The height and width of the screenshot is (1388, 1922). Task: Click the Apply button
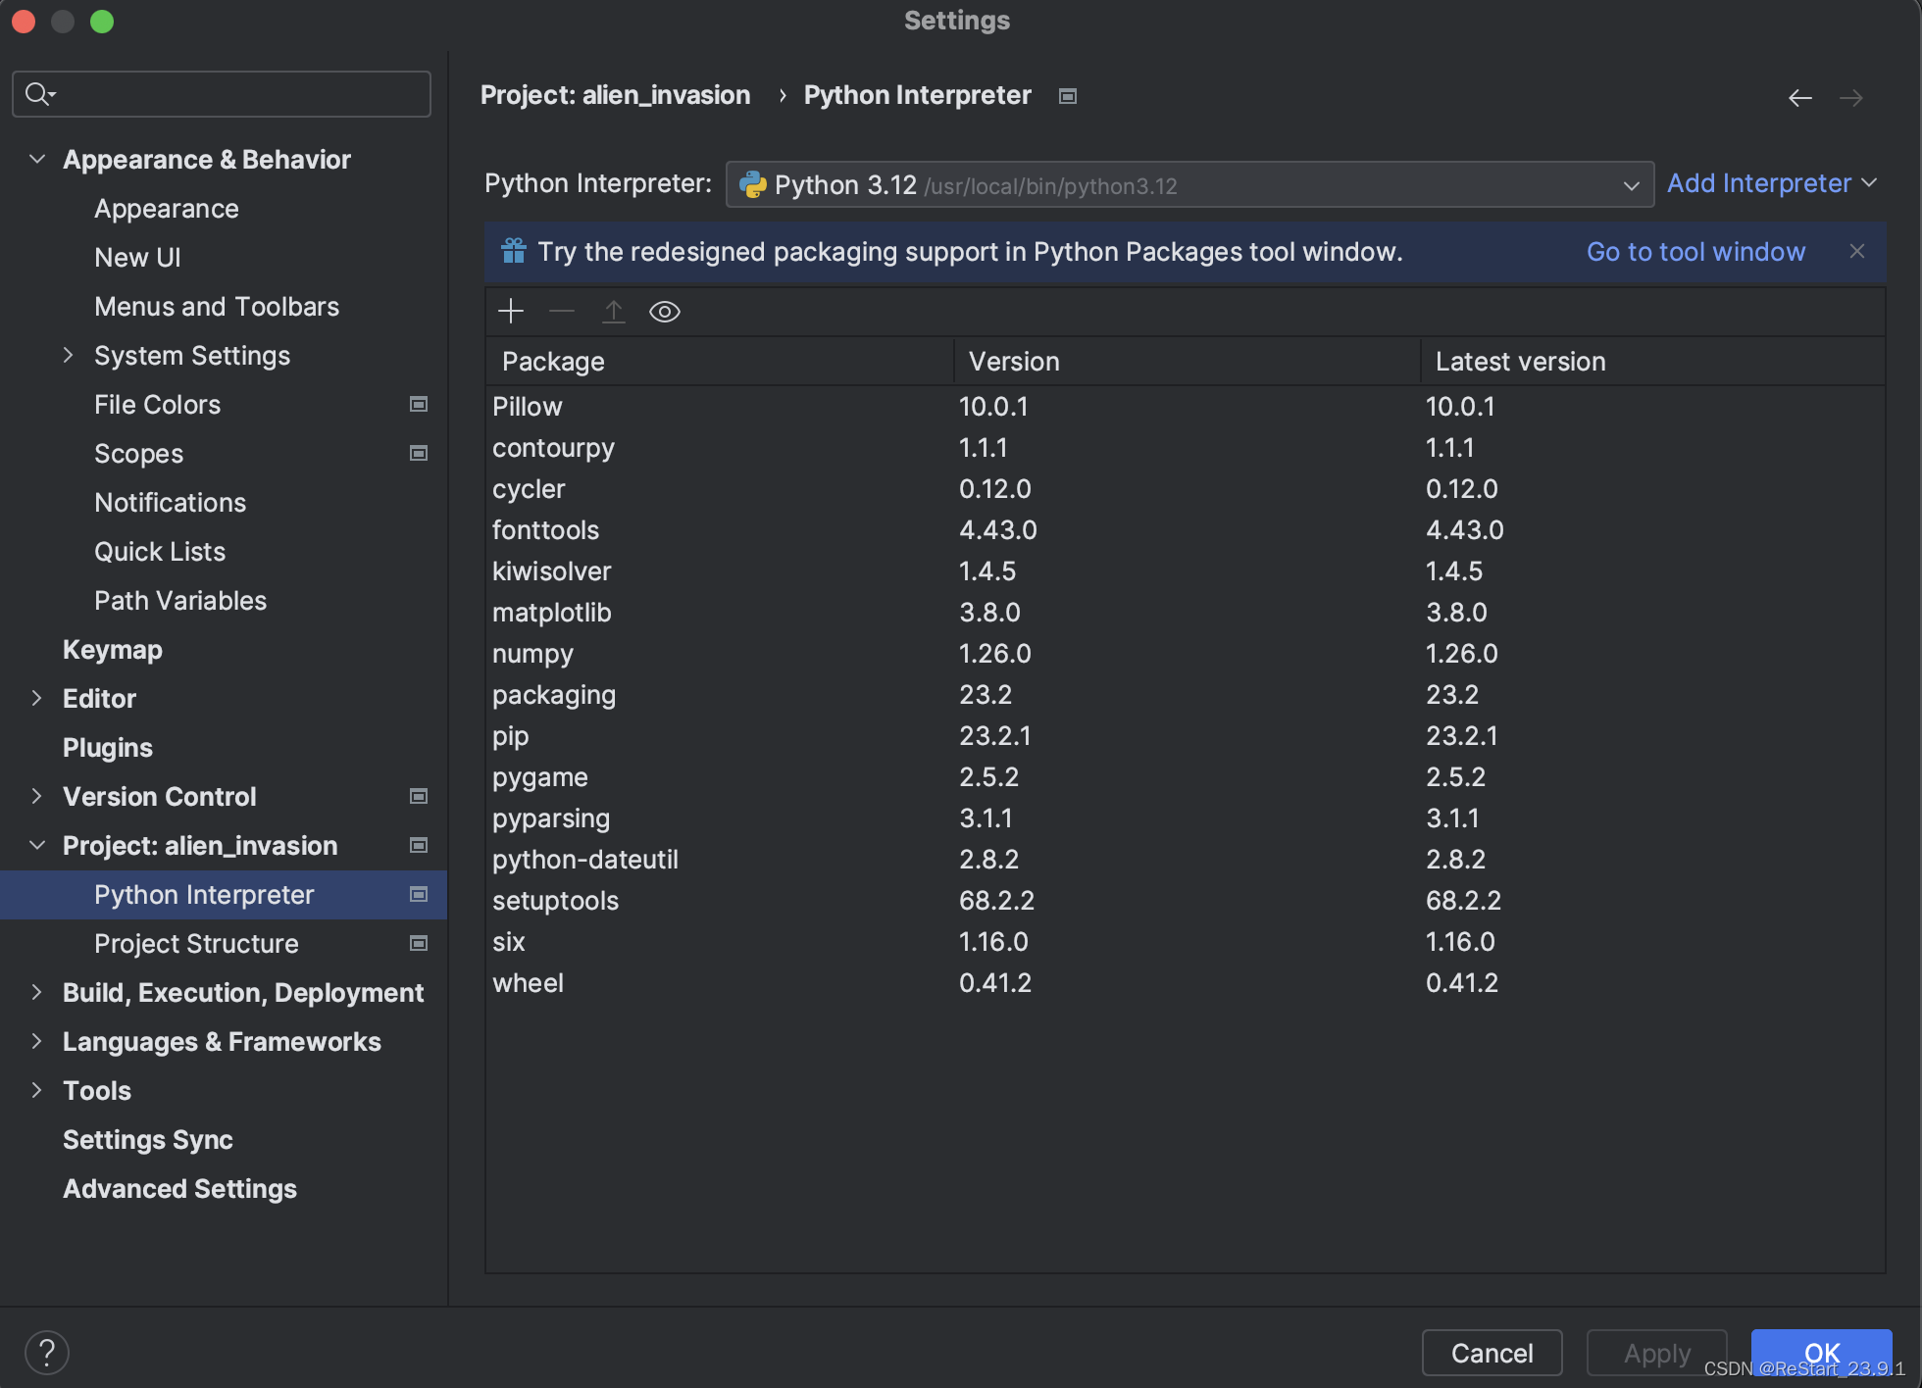point(1657,1353)
